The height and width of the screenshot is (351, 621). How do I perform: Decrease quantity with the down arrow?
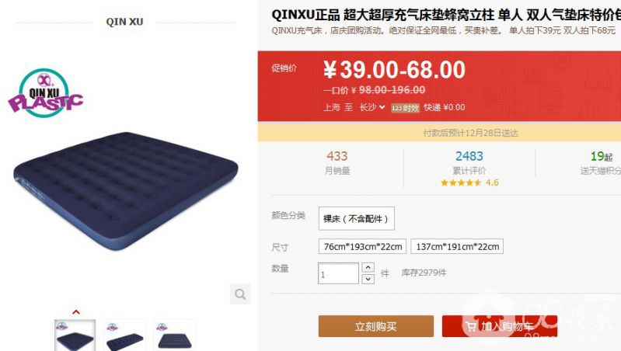[368, 279]
